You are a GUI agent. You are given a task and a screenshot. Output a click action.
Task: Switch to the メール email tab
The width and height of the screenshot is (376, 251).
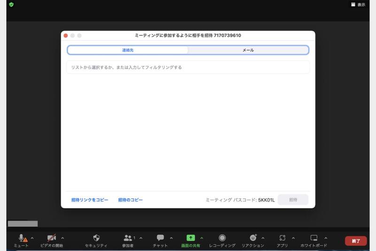click(248, 50)
